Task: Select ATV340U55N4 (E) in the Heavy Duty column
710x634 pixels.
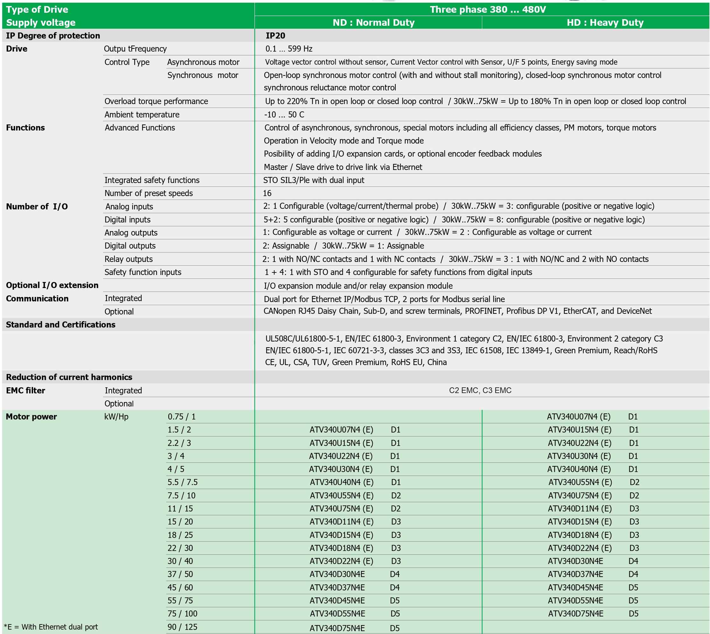Action: tap(580, 483)
